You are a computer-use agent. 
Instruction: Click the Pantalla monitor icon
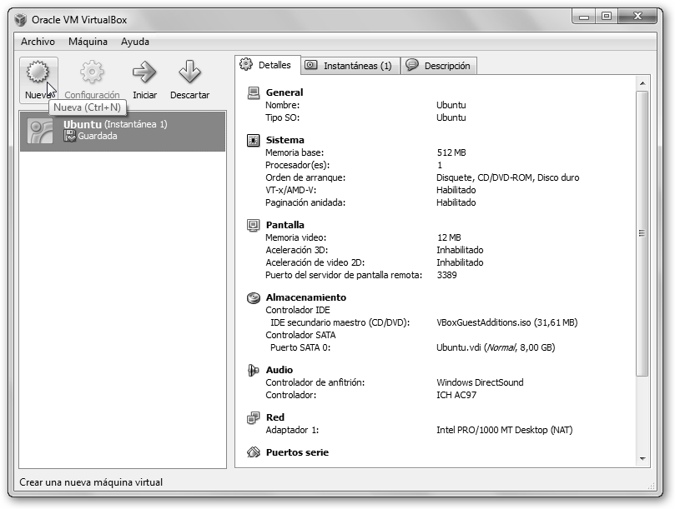coord(254,225)
